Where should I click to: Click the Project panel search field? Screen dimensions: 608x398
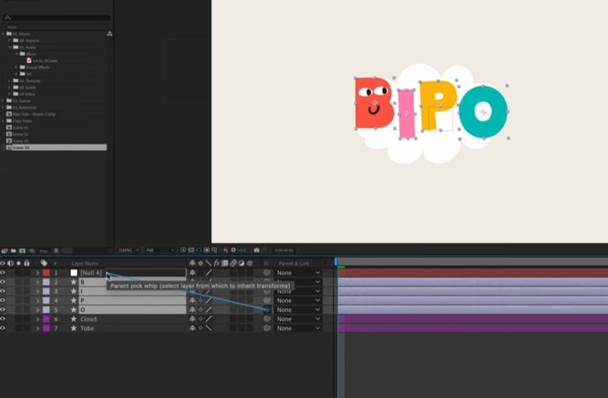[57, 17]
